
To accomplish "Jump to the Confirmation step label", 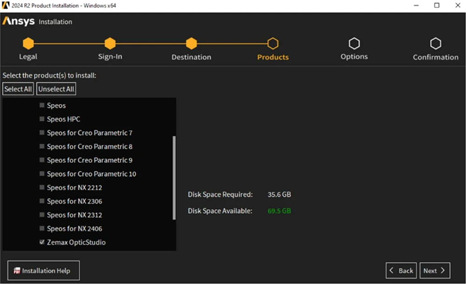I will [436, 57].
